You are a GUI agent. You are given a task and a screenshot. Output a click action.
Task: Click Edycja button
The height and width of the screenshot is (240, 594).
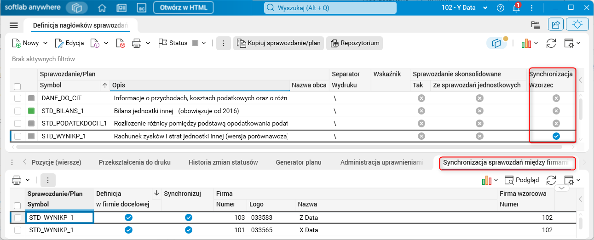point(69,43)
